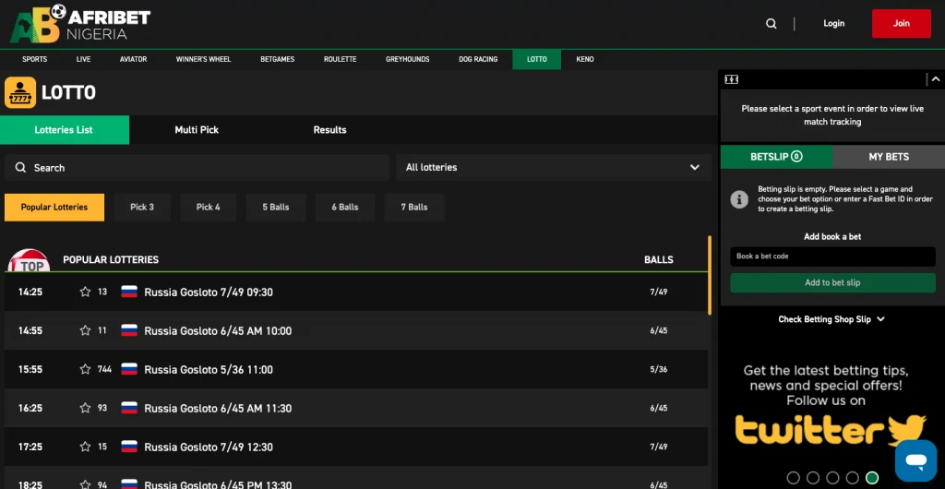Click the Afribet Nigeria logo
This screenshot has width=945, height=489.
[x=80, y=24]
